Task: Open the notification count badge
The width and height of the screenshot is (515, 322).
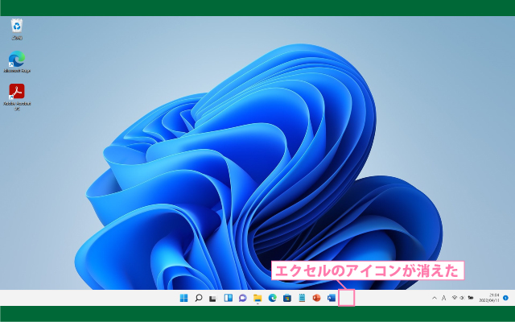Action: point(506,298)
